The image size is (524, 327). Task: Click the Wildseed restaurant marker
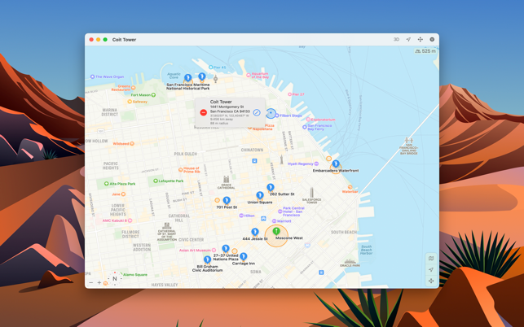pyautogui.click(x=132, y=143)
